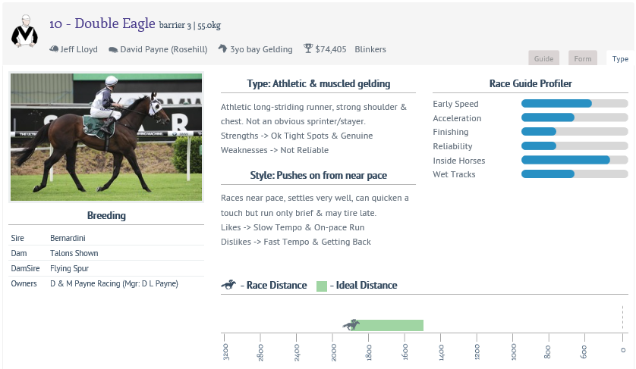Open the Guide tab
636x369 pixels.
click(543, 58)
